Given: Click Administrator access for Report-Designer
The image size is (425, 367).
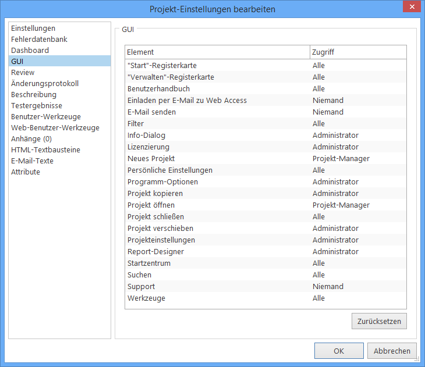Looking at the screenshot, I should tap(335, 252).
